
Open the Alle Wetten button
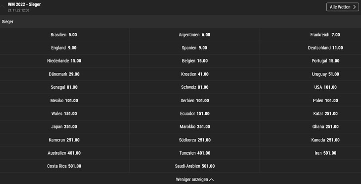click(x=342, y=7)
